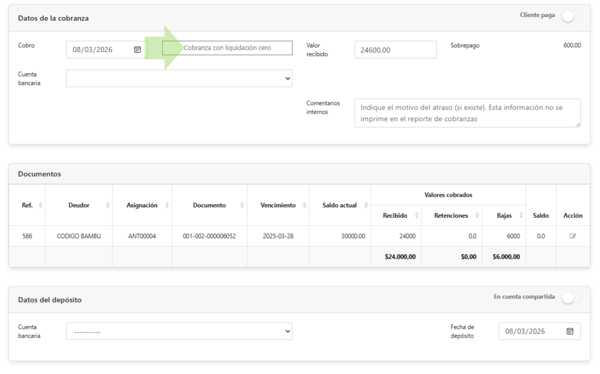600x374 pixels.
Task: Toggle the Cliente paga switch
Action: coord(571,16)
